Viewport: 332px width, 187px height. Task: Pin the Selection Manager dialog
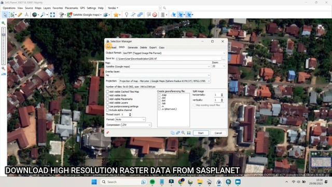[x=107, y=133]
